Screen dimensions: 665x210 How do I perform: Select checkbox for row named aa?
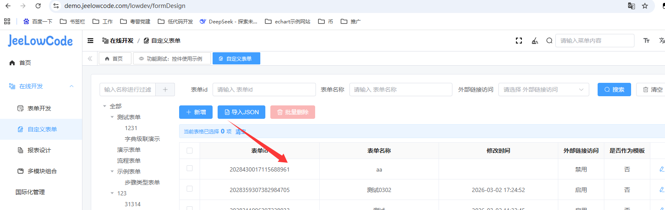(190, 169)
